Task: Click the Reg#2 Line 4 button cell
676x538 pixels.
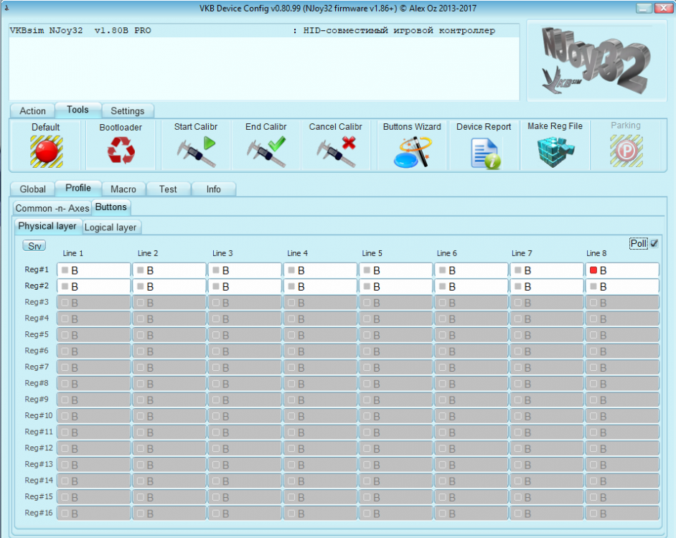Action: click(x=320, y=286)
